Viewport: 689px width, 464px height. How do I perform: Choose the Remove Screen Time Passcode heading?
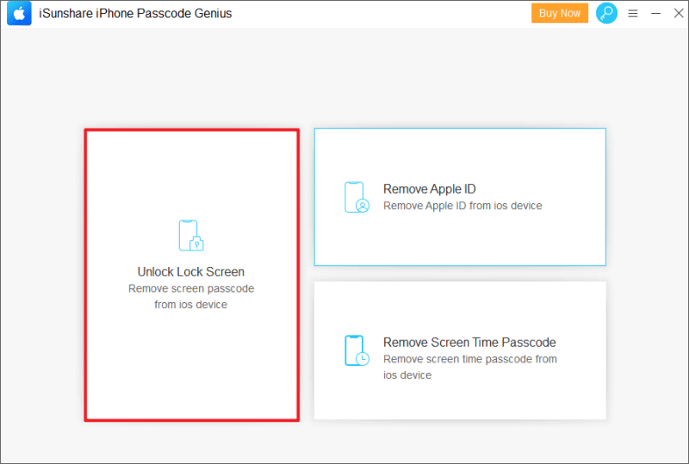(x=469, y=343)
